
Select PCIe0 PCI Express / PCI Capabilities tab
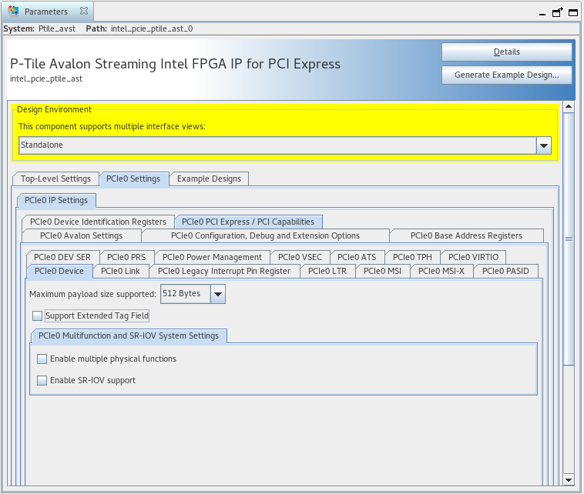tap(248, 222)
